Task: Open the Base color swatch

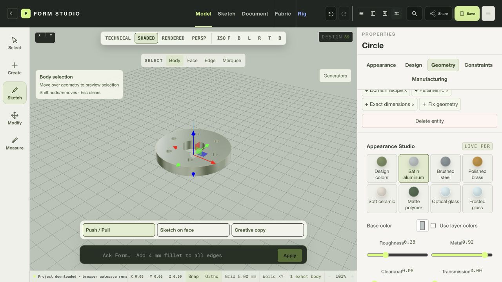Action: 422,226
